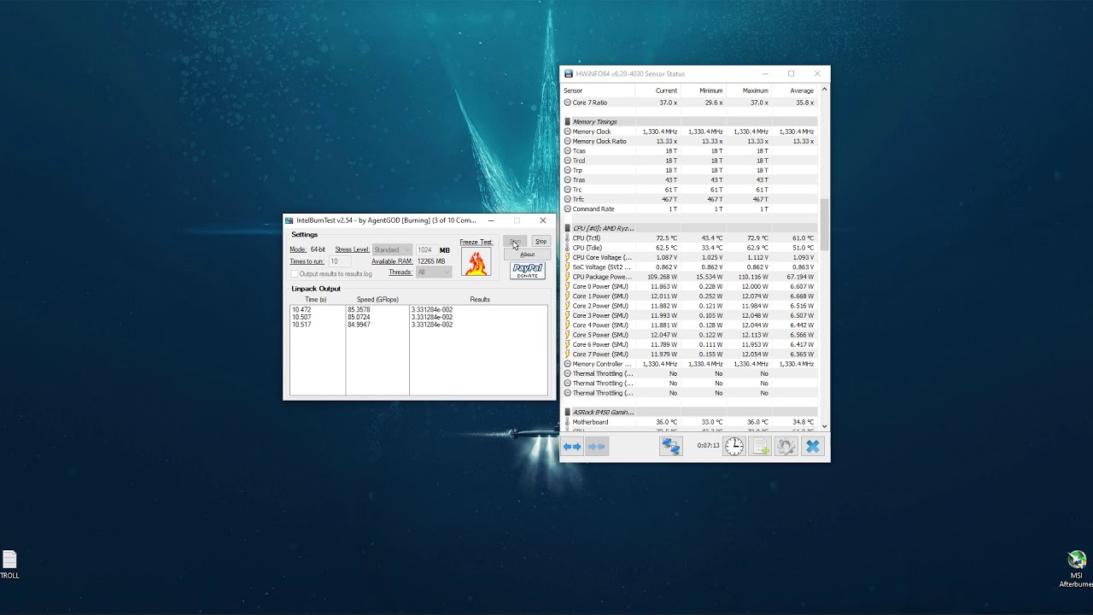Image resolution: width=1093 pixels, height=615 pixels.
Task: Click the blue X close sensors button
Action: coord(813,446)
